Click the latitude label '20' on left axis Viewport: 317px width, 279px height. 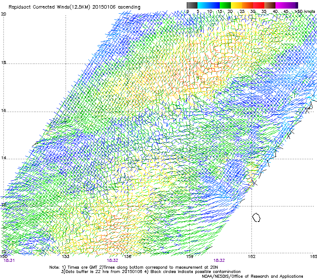[3, 14]
